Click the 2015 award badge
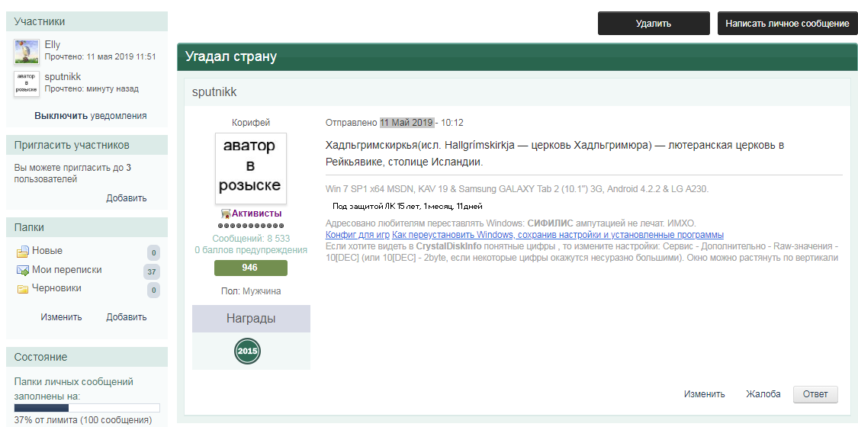This screenshot has width=858, height=427. [x=248, y=351]
